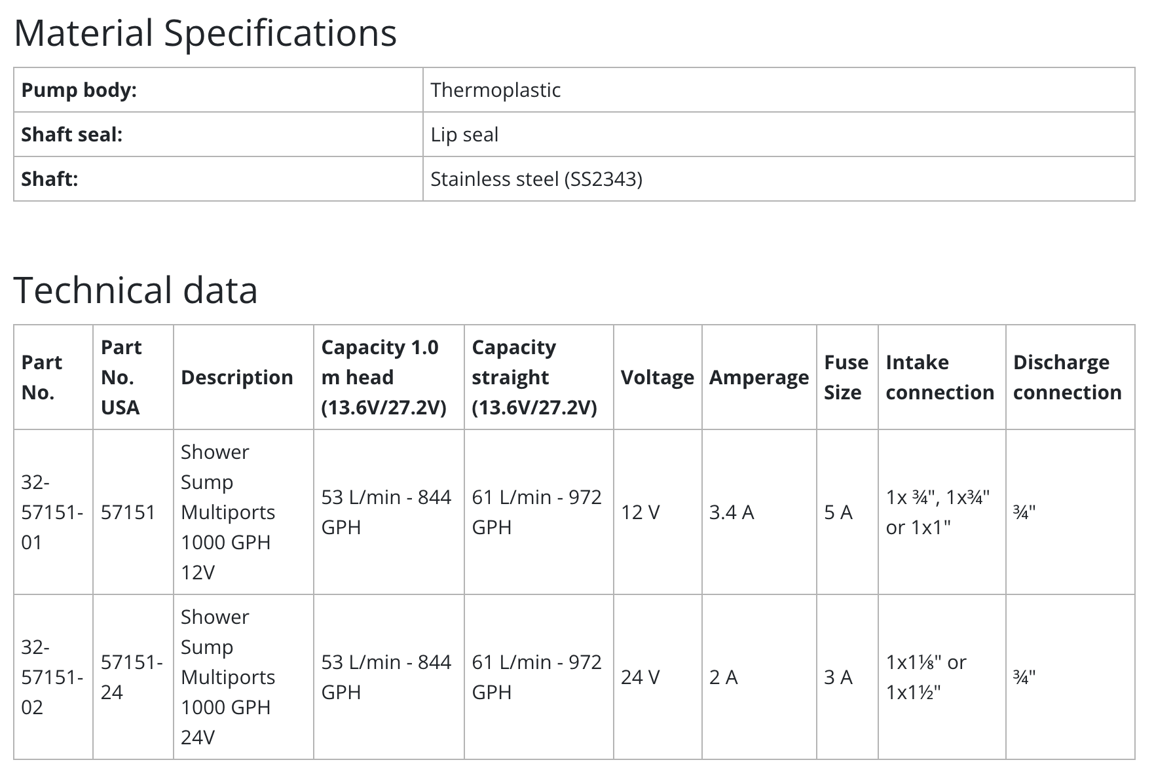The width and height of the screenshot is (1154, 779).
Task: Click the 24 V voltage cell
Action: (640, 677)
